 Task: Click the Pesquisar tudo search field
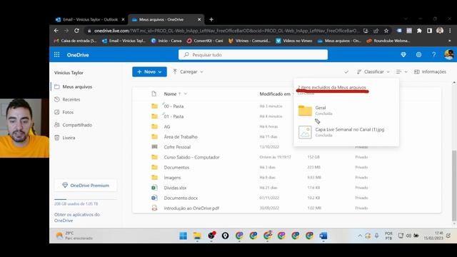[x=253, y=55]
